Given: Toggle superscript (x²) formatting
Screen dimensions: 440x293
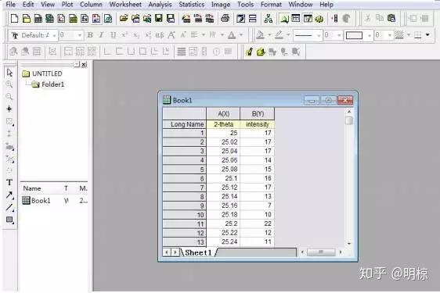Looking at the screenshot, I should 124,35.
